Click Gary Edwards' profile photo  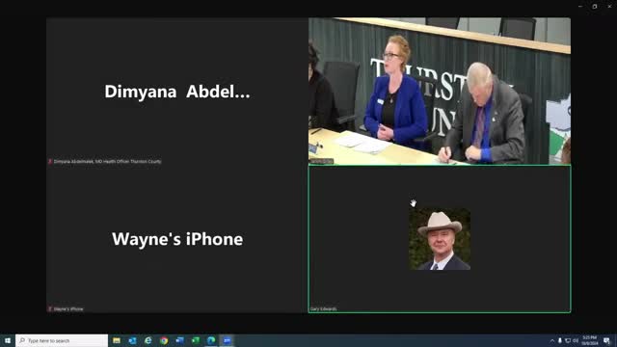coord(440,239)
